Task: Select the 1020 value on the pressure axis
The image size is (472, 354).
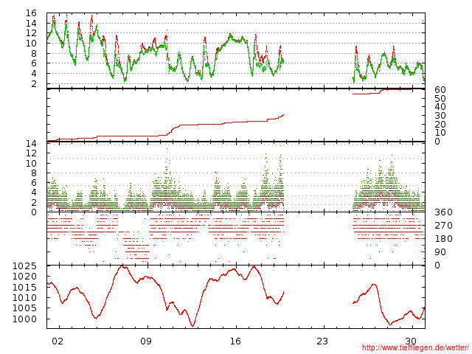Action: 24,277
